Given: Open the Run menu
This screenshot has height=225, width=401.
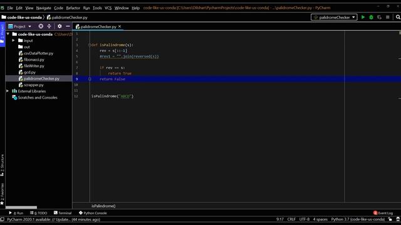Looking at the screenshot, I should pyautogui.click(x=86, y=8).
